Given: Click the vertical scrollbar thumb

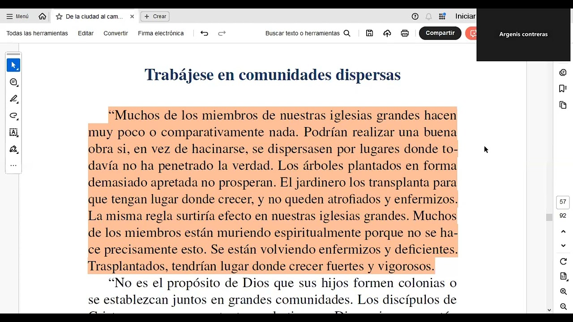Looking at the screenshot, I should 549,217.
